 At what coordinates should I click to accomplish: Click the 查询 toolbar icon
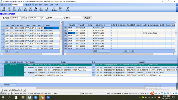point(41,9)
